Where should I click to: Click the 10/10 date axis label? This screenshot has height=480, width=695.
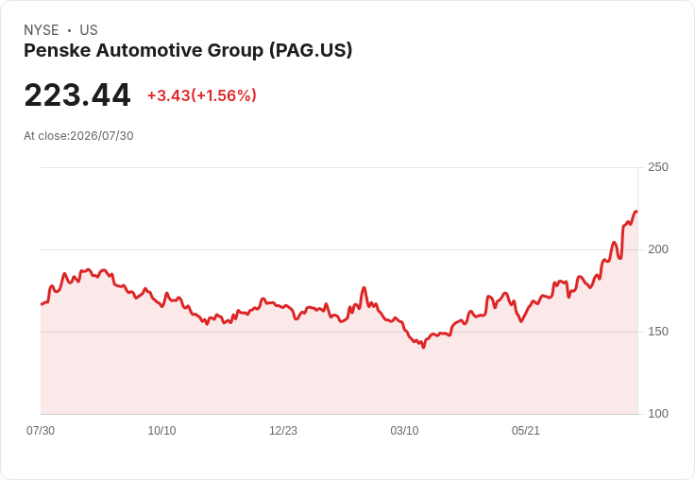[161, 430]
